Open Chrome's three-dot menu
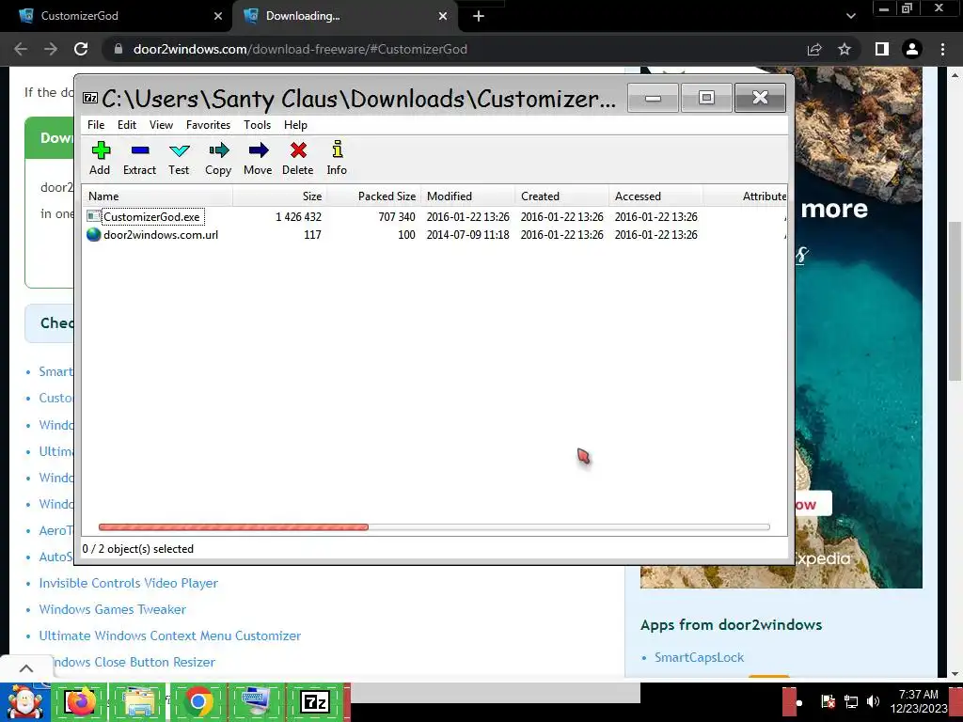This screenshot has height=722, width=963. point(942,49)
